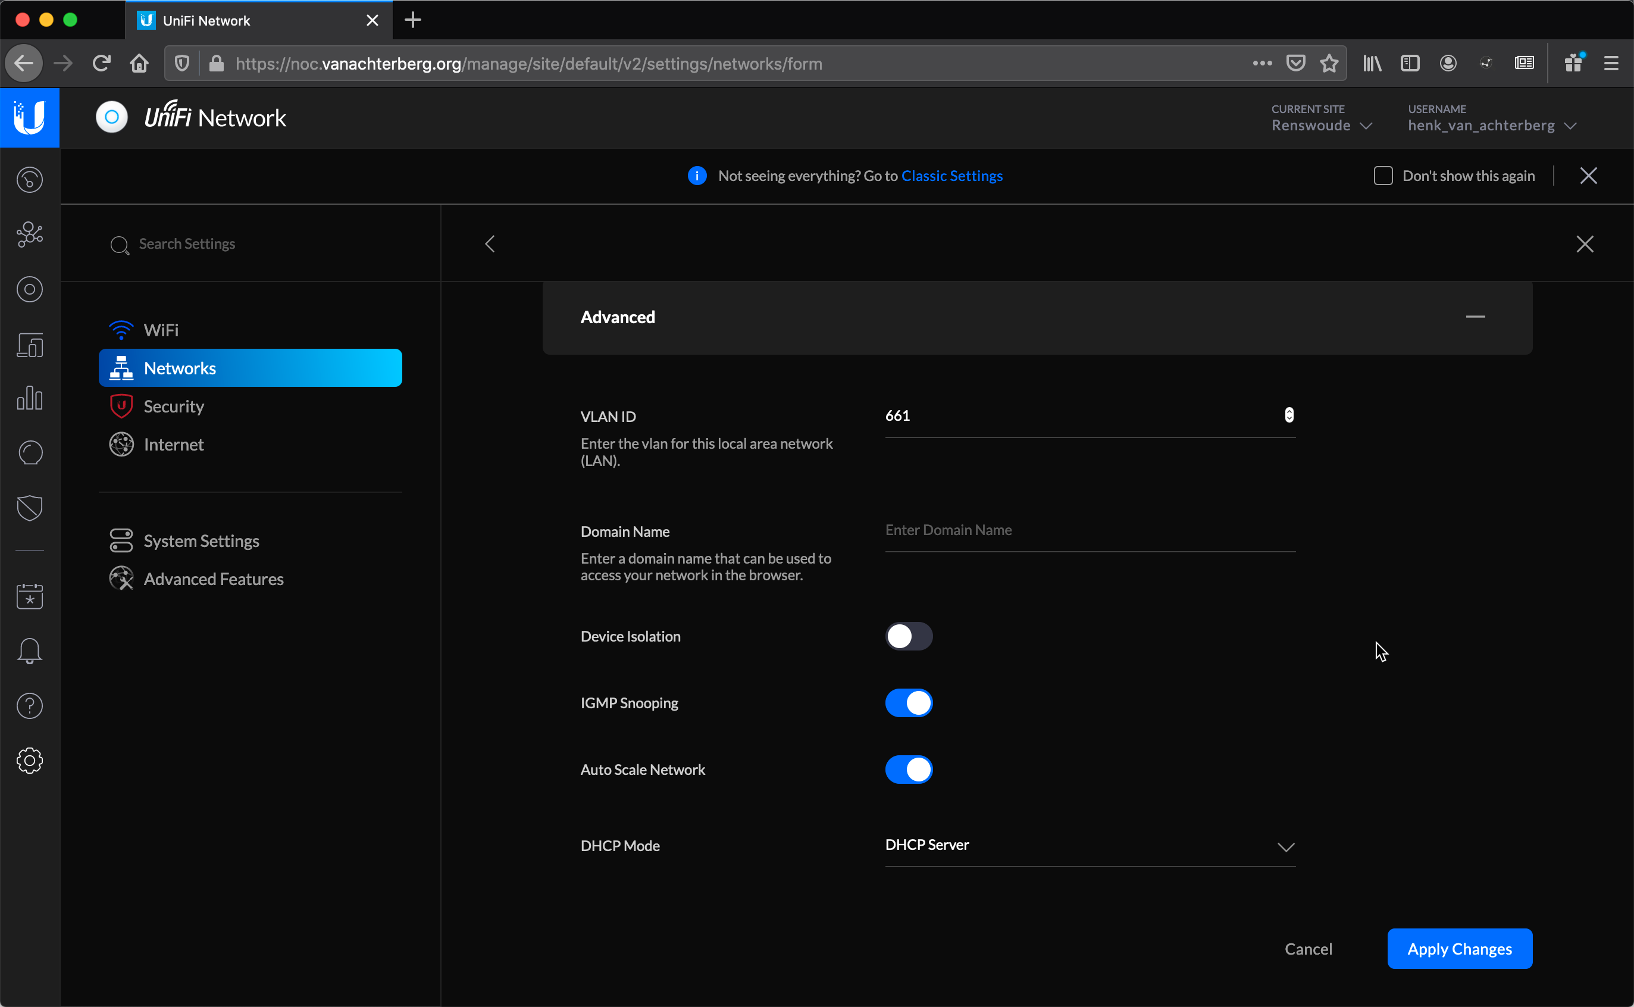This screenshot has height=1007, width=1634.
Task: Open the notifications bell
Action: click(x=29, y=651)
